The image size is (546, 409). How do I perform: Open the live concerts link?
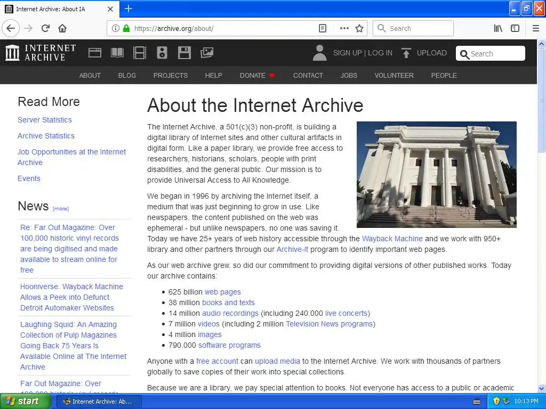click(x=346, y=313)
